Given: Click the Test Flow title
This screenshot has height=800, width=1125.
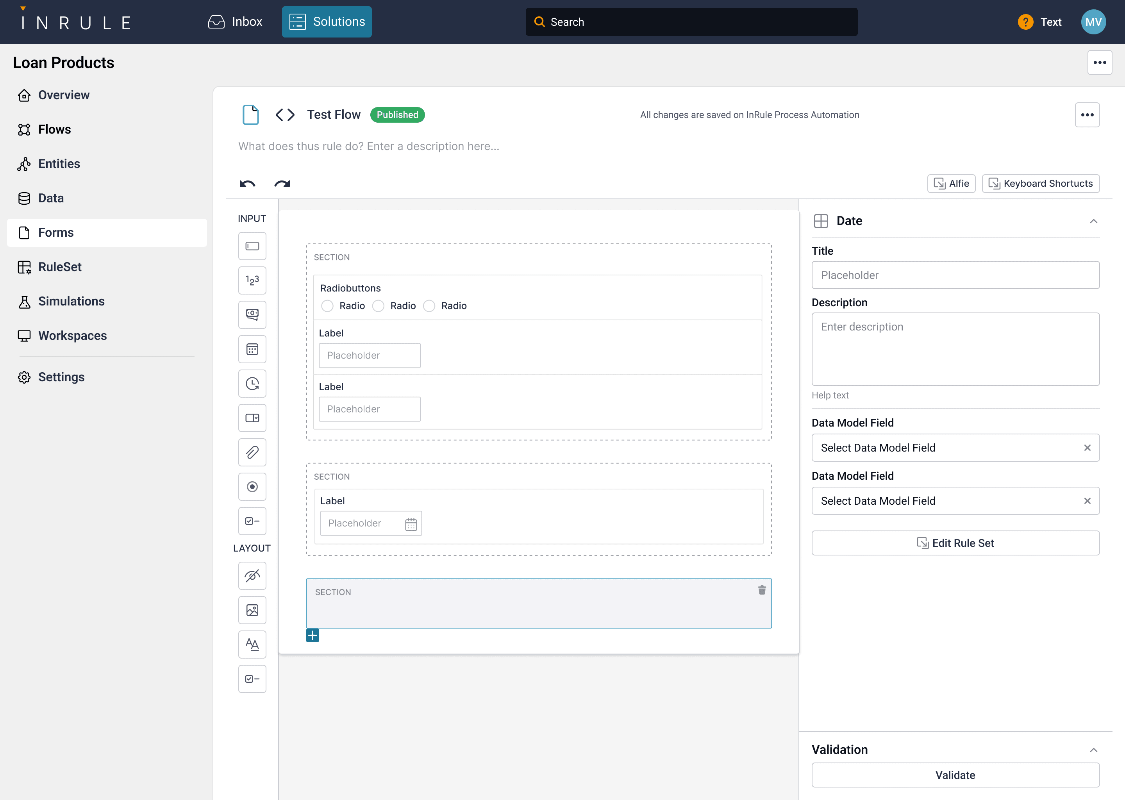Looking at the screenshot, I should coord(334,115).
